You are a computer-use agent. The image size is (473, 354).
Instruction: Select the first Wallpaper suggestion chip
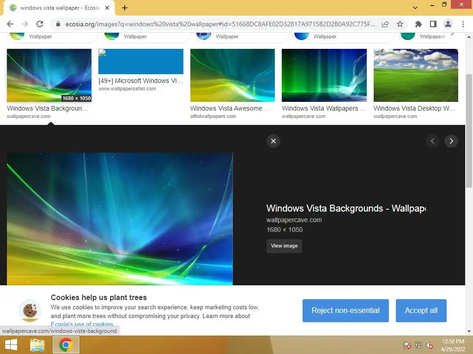pos(53,36)
